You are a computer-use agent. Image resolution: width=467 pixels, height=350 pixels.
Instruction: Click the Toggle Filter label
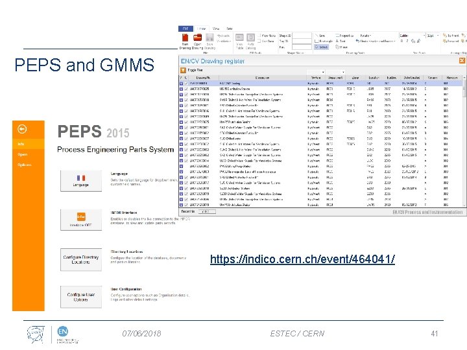coord(195,70)
